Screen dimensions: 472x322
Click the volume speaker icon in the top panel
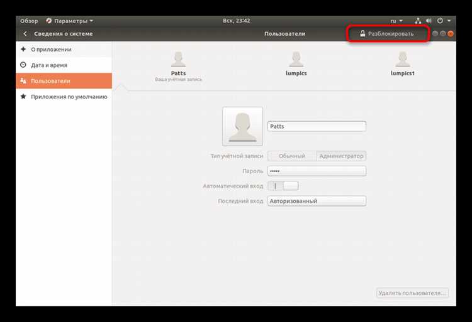pos(429,21)
